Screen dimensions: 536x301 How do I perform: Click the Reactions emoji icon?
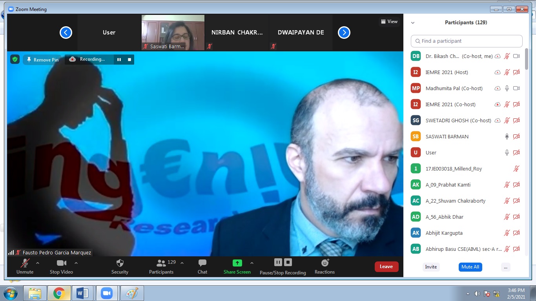pyautogui.click(x=325, y=263)
